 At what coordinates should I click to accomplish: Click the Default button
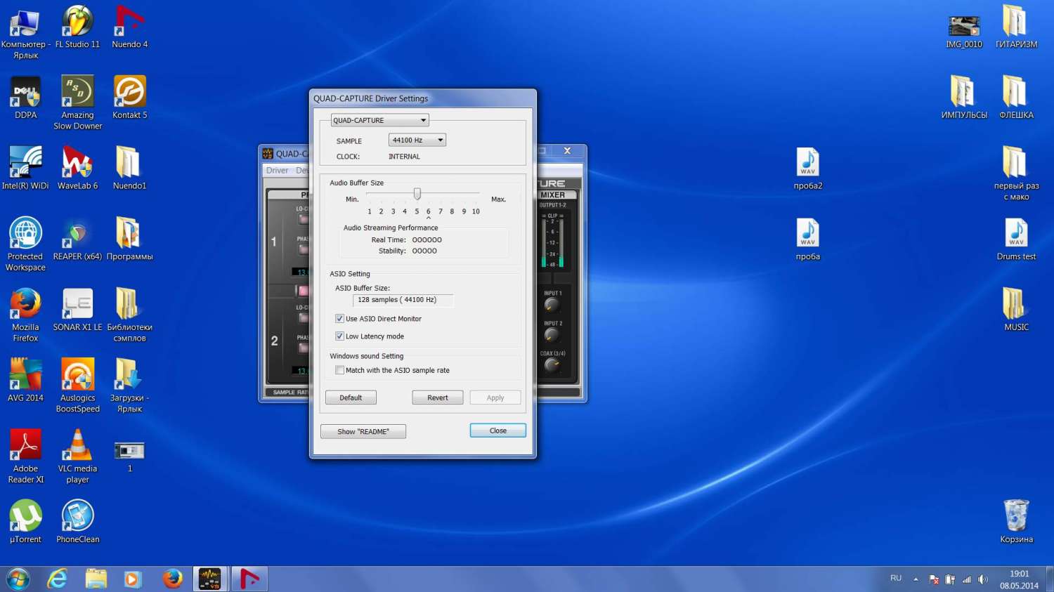tap(351, 397)
